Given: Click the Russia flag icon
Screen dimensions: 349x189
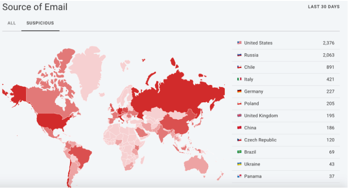Looking at the screenshot, I should (239, 55).
